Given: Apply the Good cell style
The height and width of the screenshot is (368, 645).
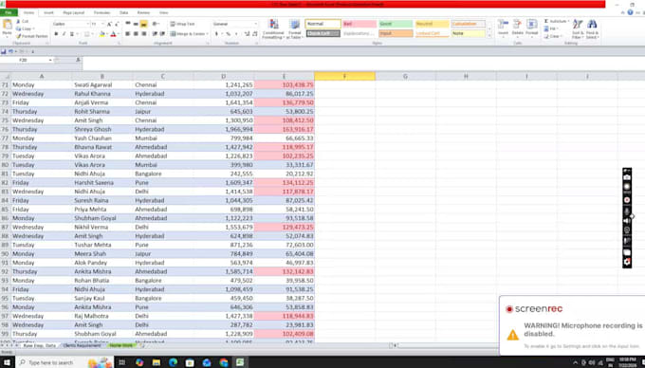Looking at the screenshot, I should (x=396, y=24).
